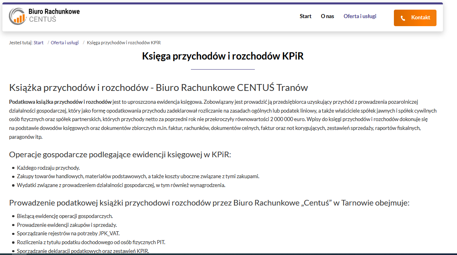Click Oferta i usługi in the breadcrumb trail
This screenshot has height=255, width=457.
tap(65, 42)
